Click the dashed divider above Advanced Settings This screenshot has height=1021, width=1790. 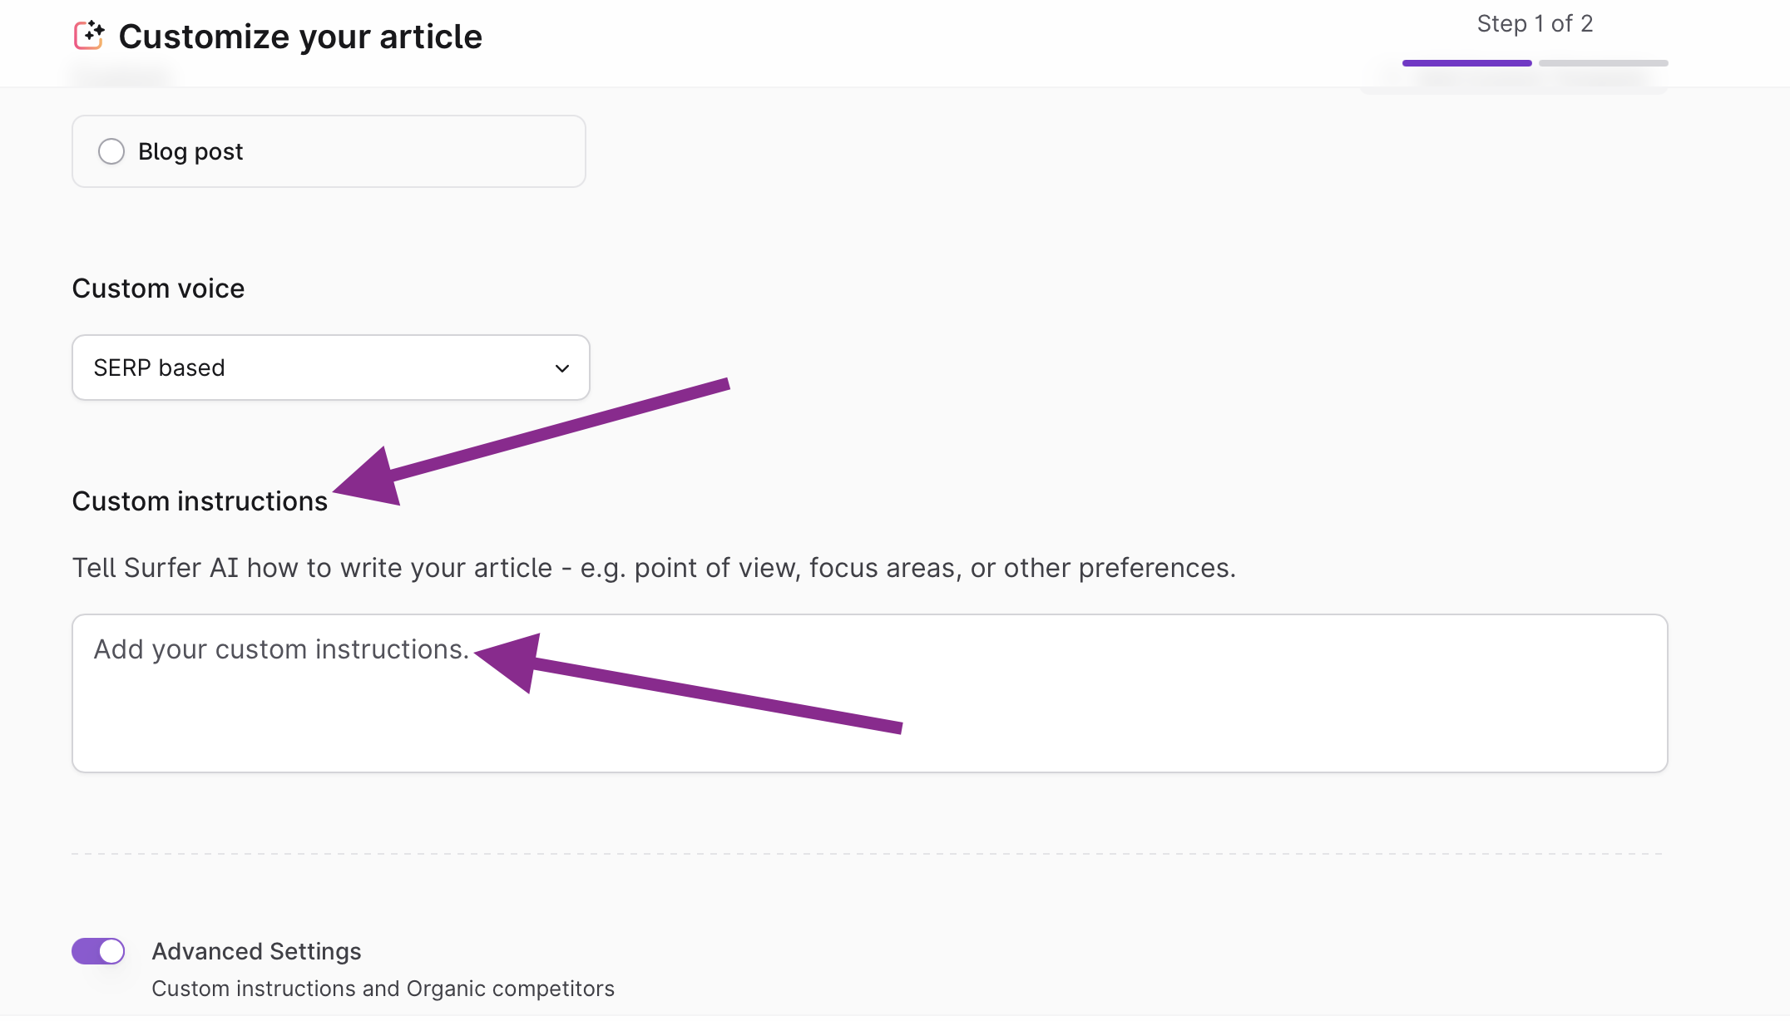point(865,854)
